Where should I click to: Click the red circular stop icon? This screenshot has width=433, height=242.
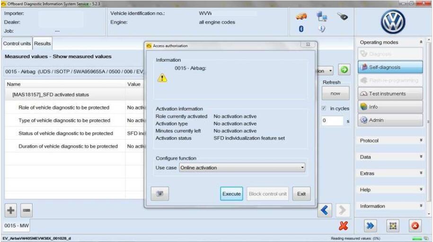click(415, 226)
